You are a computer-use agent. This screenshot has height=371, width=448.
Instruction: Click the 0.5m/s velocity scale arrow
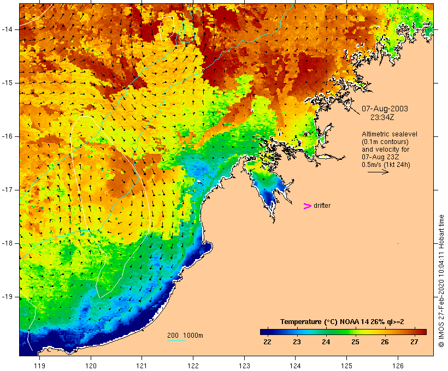click(x=378, y=172)
